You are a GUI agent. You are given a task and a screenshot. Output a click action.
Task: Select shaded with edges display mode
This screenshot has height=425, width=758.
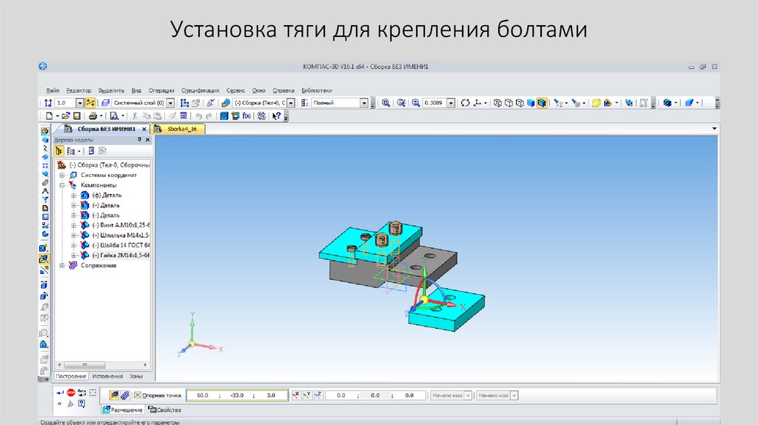542,103
